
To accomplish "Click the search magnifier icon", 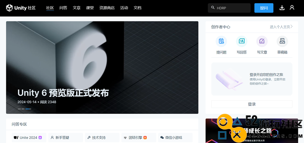I will click(x=213, y=8).
